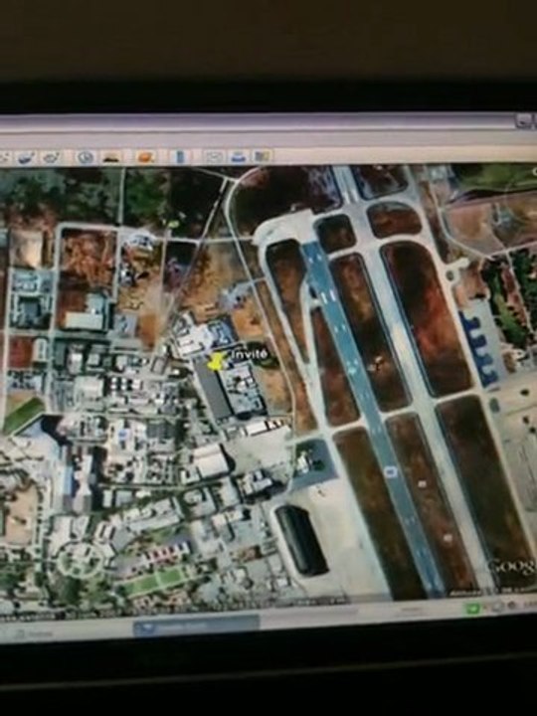Select the ruler measuring tool
The height and width of the screenshot is (716, 537).
(180, 157)
